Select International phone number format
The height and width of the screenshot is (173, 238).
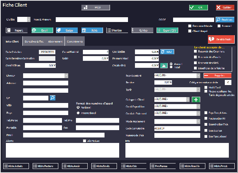[78, 113]
